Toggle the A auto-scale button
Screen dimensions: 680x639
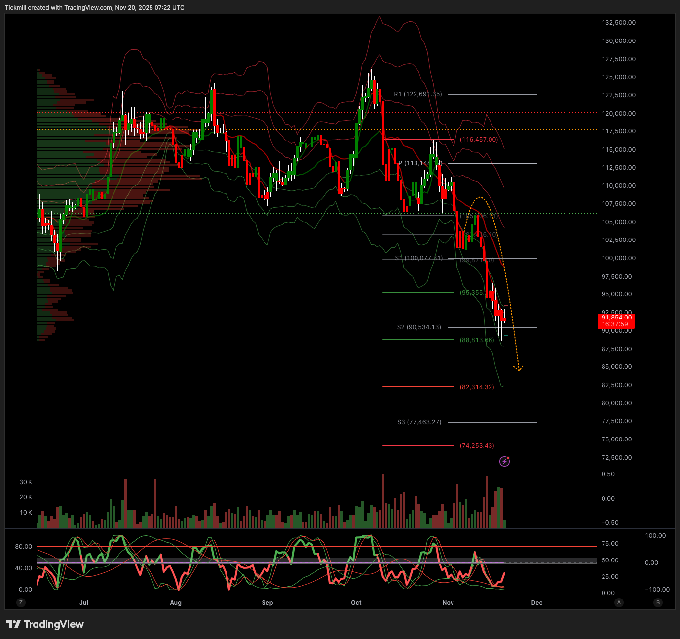click(x=619, y=602)
